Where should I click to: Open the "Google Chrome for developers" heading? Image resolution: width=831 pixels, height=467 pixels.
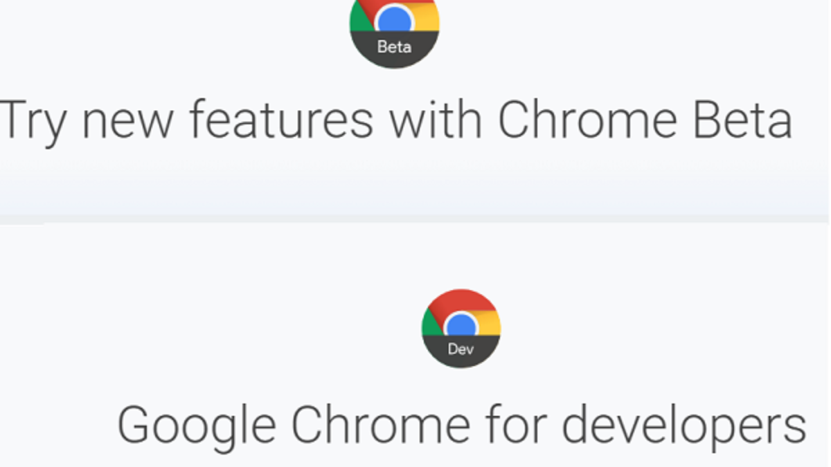[x=461, y=424]
